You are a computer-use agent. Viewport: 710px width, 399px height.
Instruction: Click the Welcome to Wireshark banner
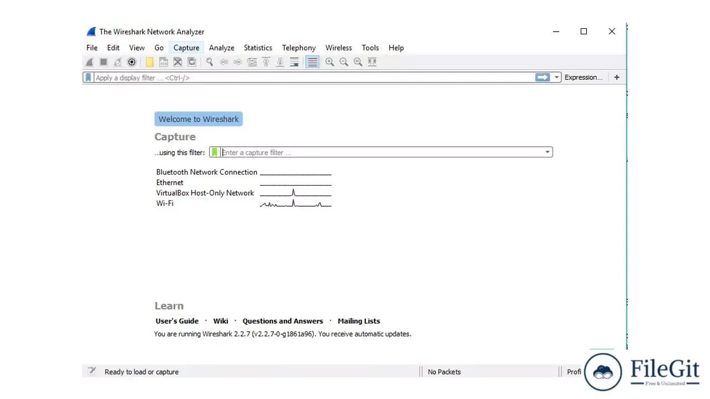coord(199,119)
